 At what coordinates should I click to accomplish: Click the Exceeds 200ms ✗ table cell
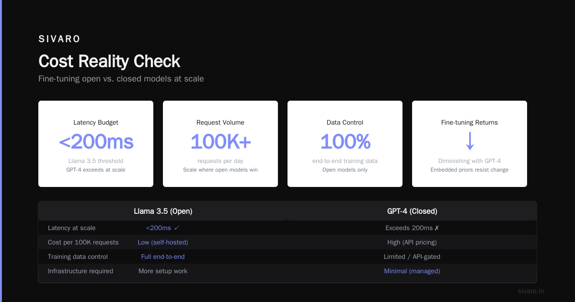tap(412, 228)
